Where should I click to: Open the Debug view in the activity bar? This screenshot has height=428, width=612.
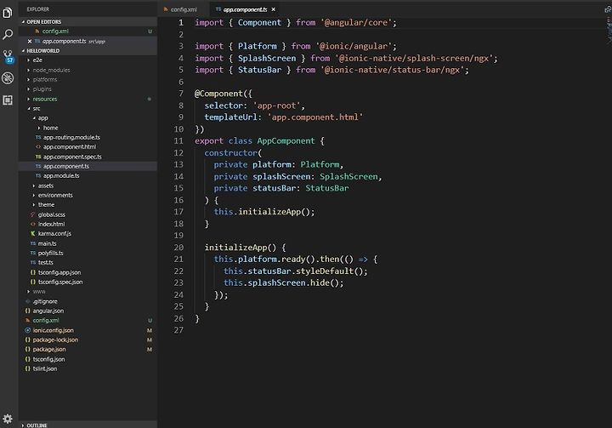coord(8,78)
